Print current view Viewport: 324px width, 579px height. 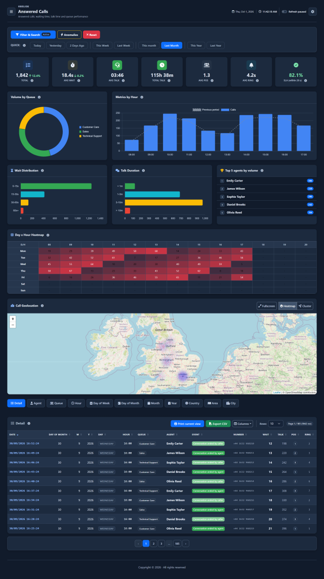(x=187, y=424)
